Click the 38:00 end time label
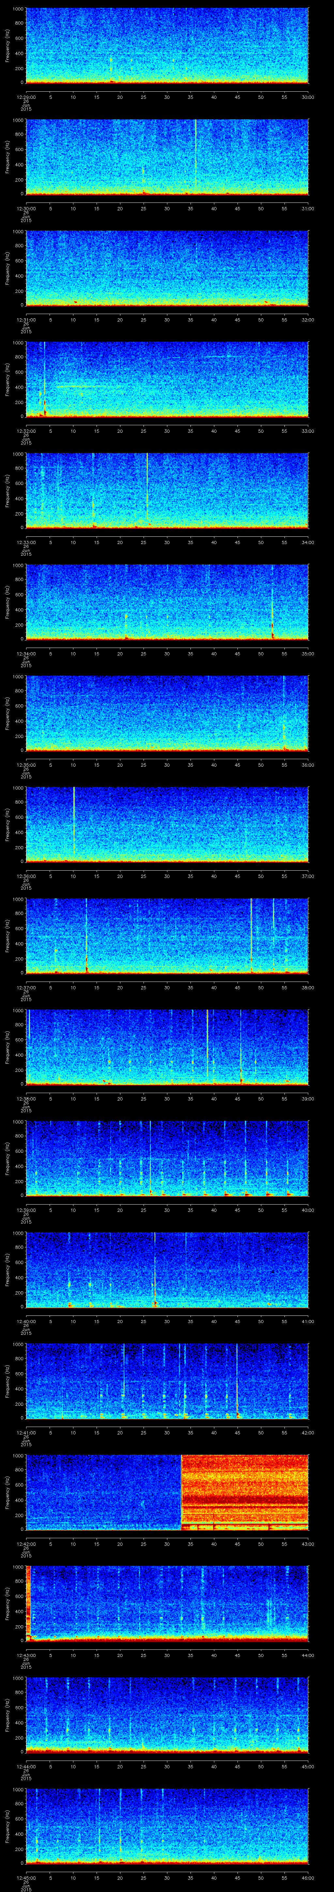This screenshot has width=334, height=1892. click(x=308, y=987)
